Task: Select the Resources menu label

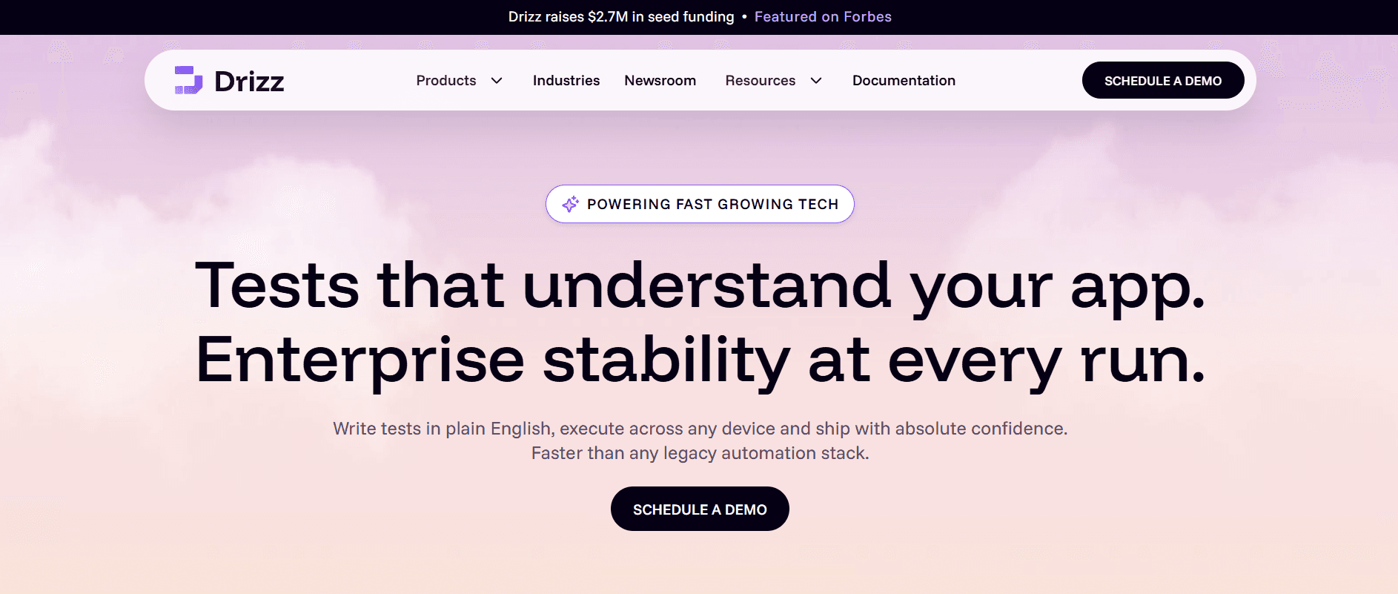Action: point(760,81)
